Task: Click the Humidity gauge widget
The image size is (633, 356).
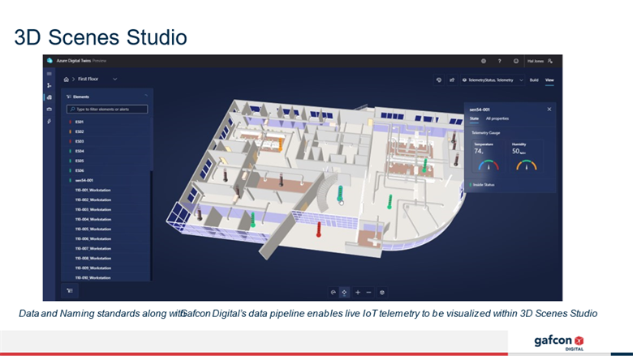Action: pyautogui.click(x=527, y=156)
